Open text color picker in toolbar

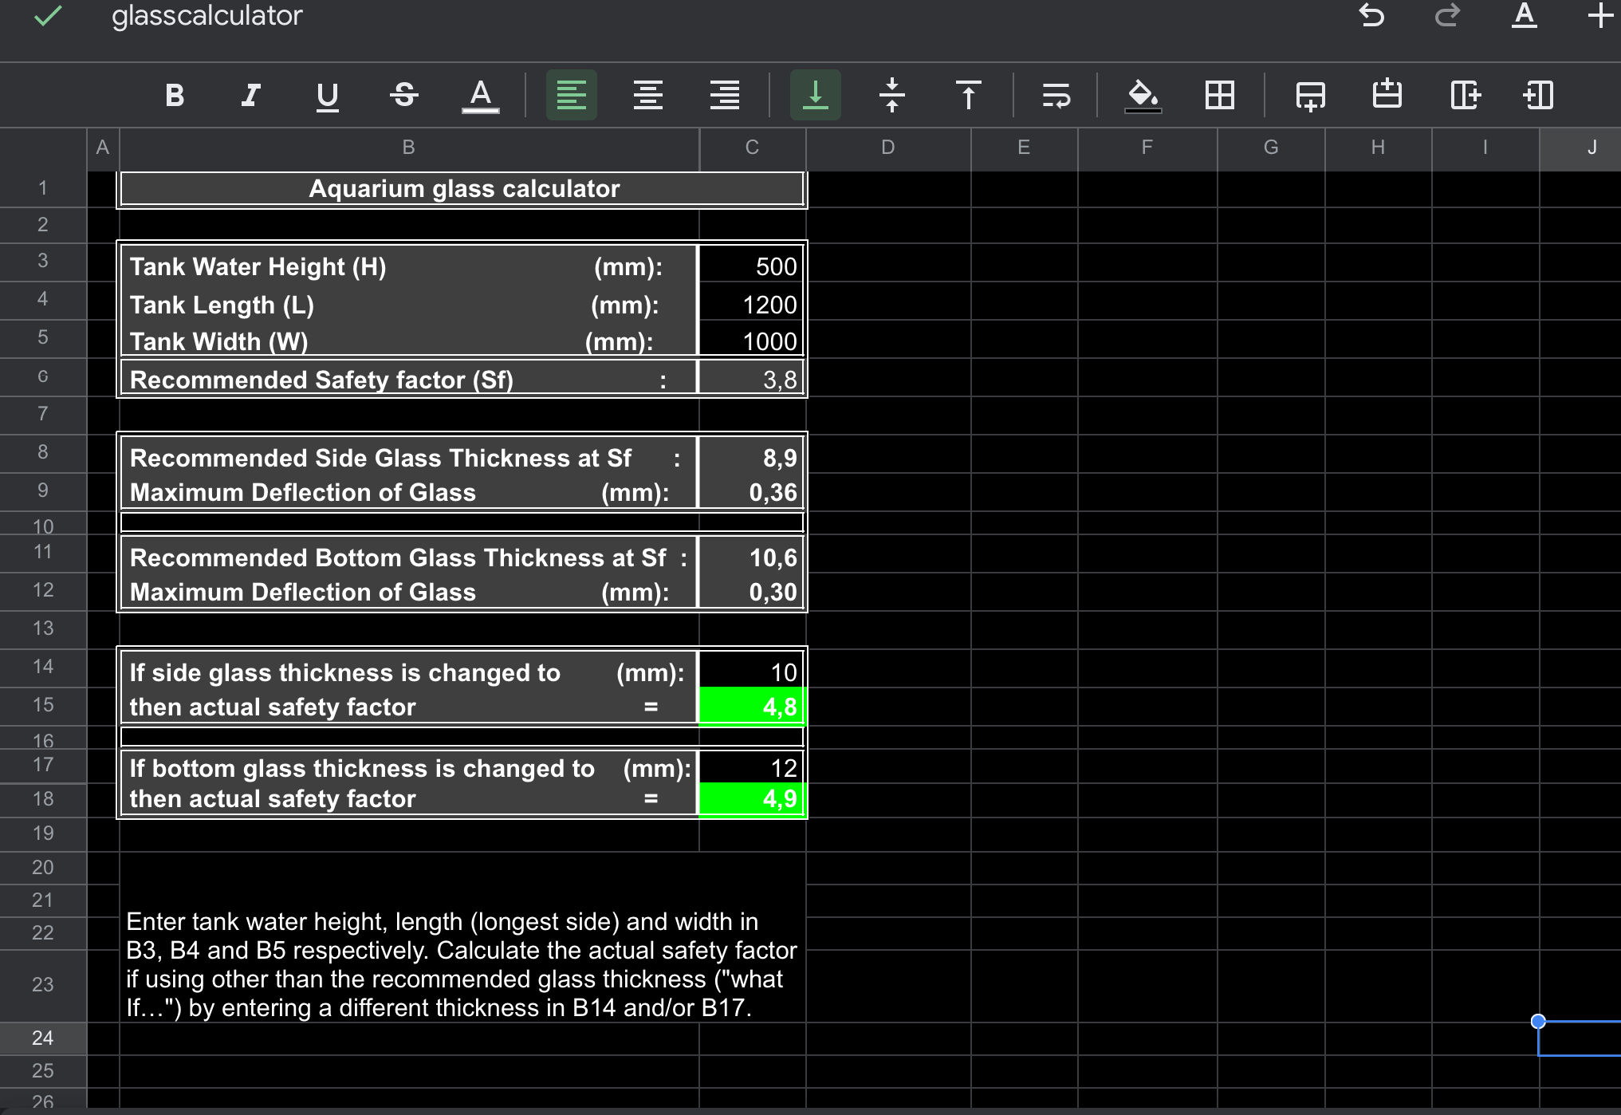click(x=481, y=95)
